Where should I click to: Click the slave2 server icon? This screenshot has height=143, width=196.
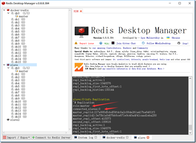[x=8, y=120]
